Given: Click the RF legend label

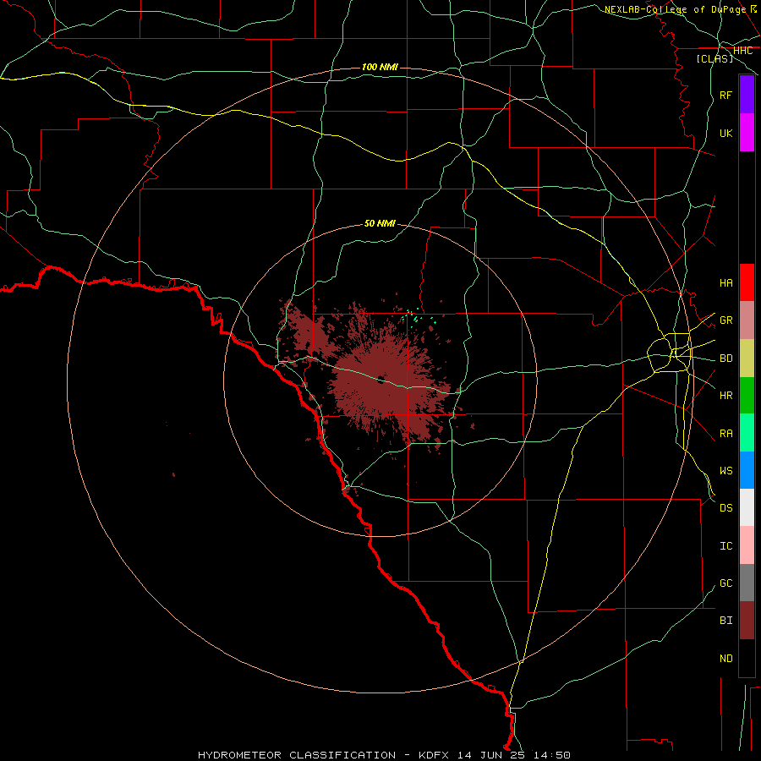Looking at the screenshot, I should 725,95.
